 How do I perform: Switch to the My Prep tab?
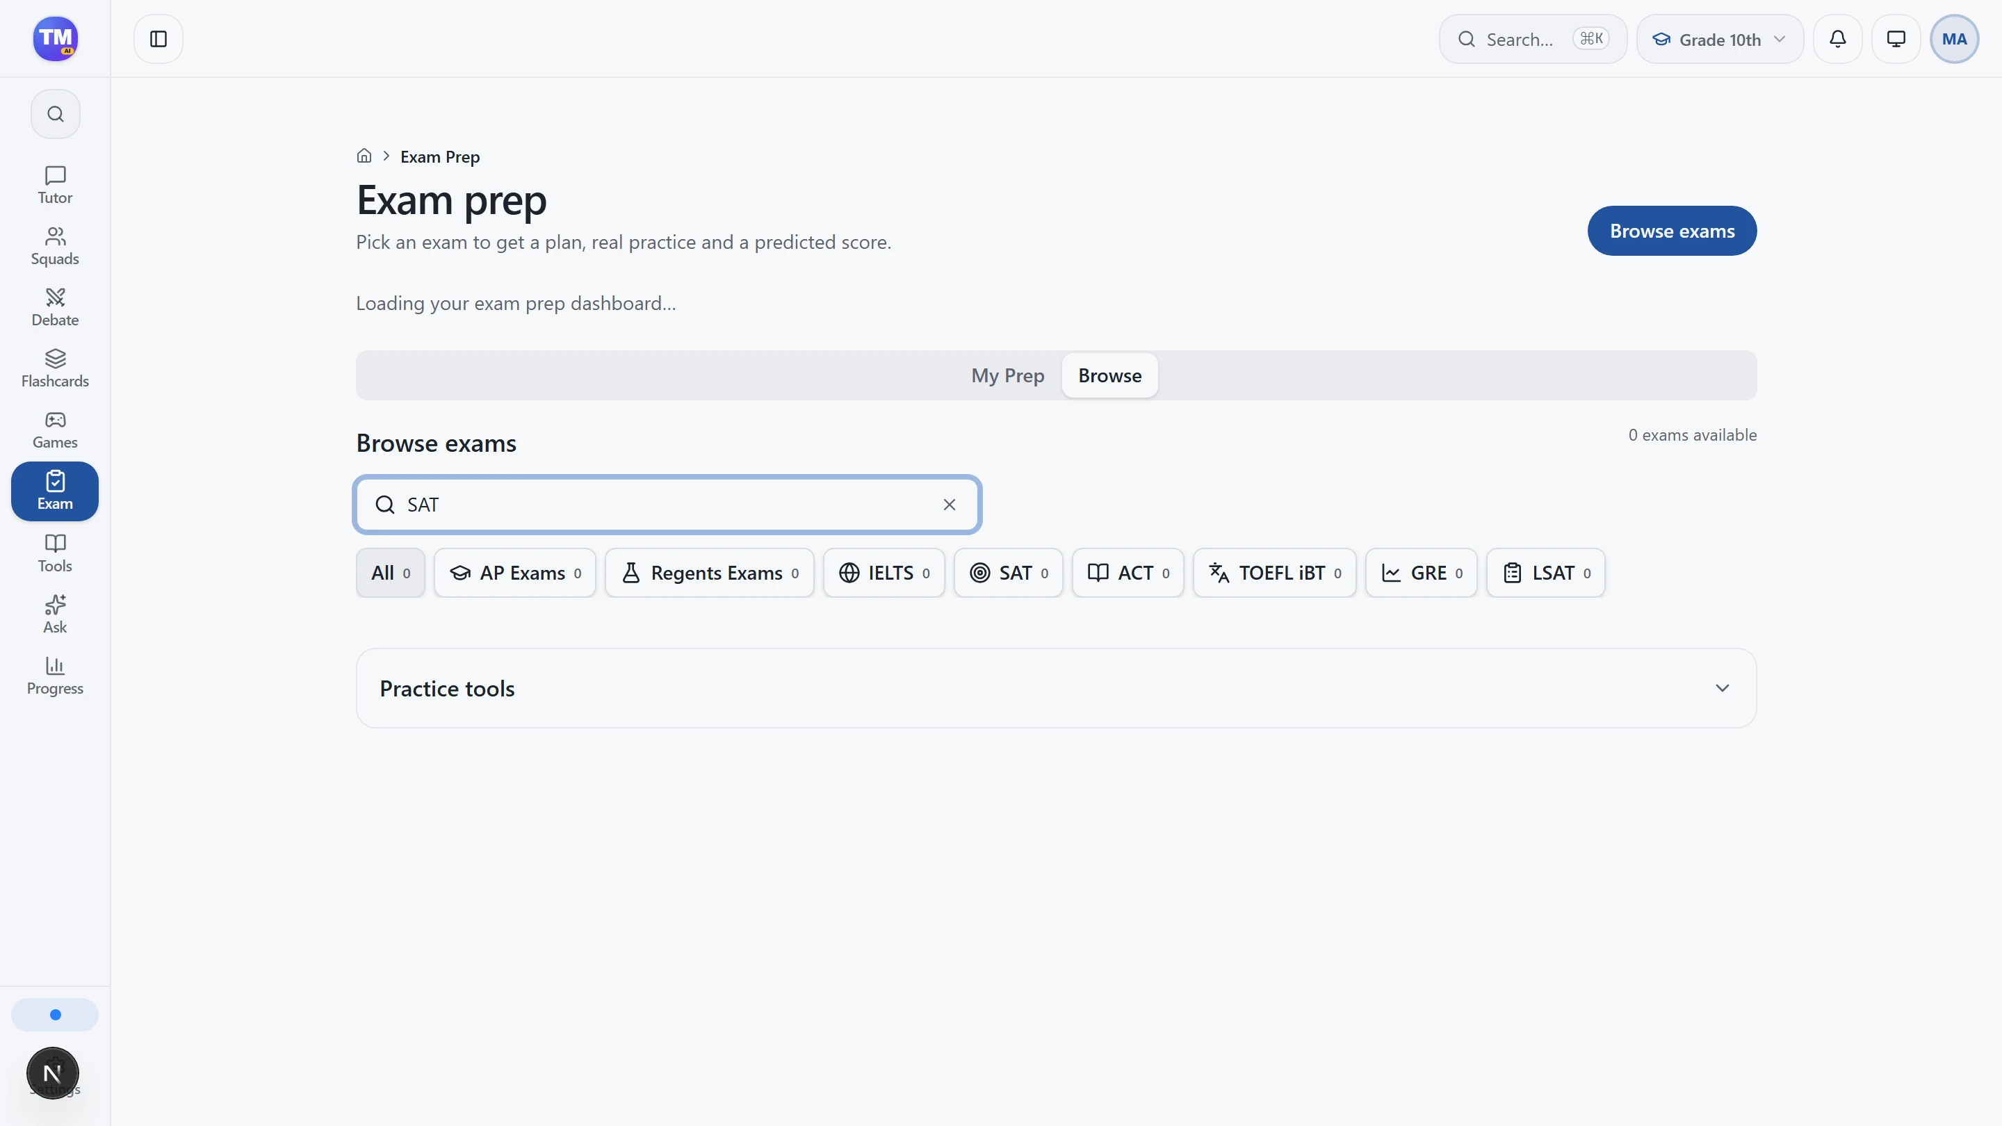[1007, 375]
